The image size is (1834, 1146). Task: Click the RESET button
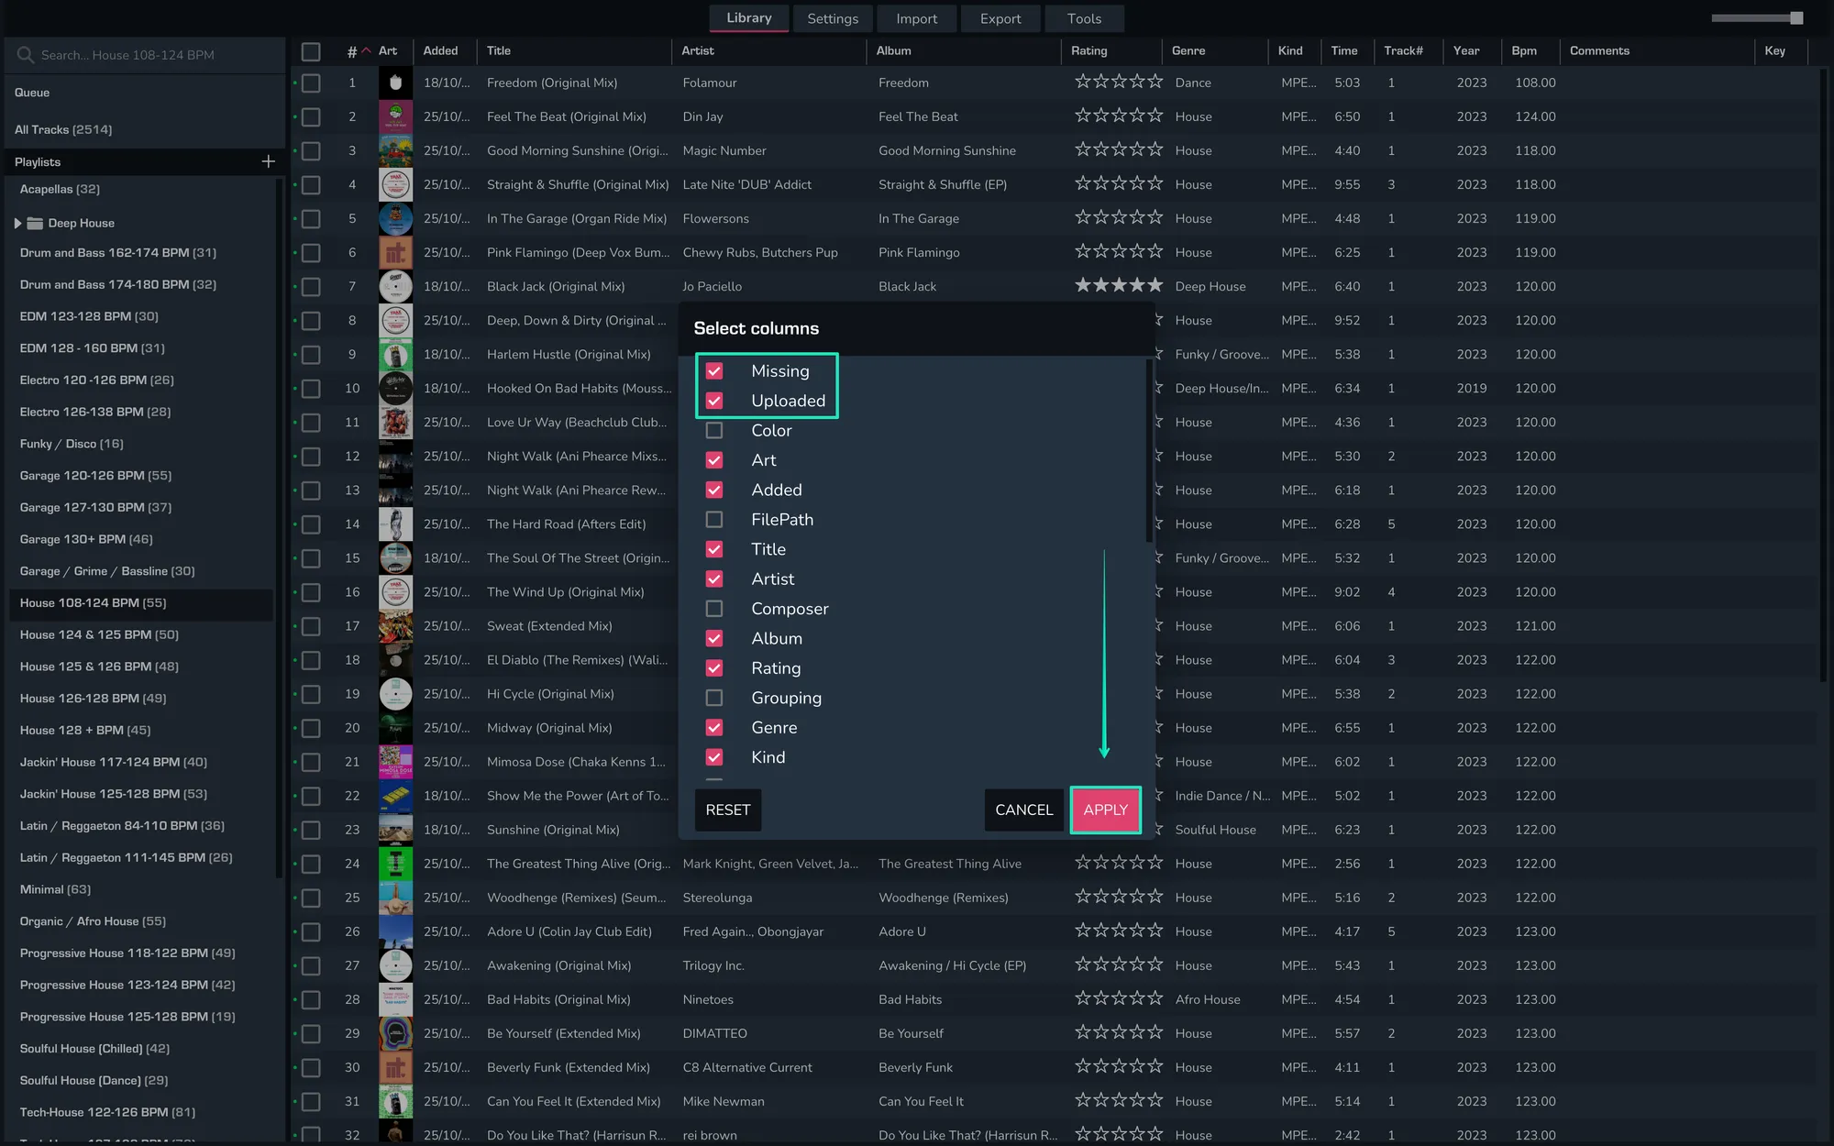[x=727, y=810]
